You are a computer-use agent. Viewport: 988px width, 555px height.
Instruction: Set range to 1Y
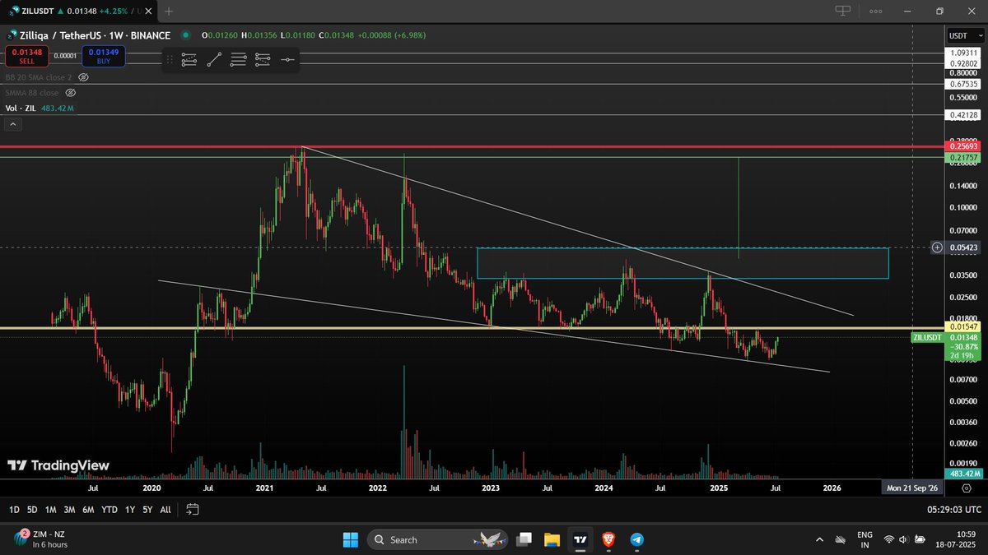pyautogui.click(x=129, y=510)
